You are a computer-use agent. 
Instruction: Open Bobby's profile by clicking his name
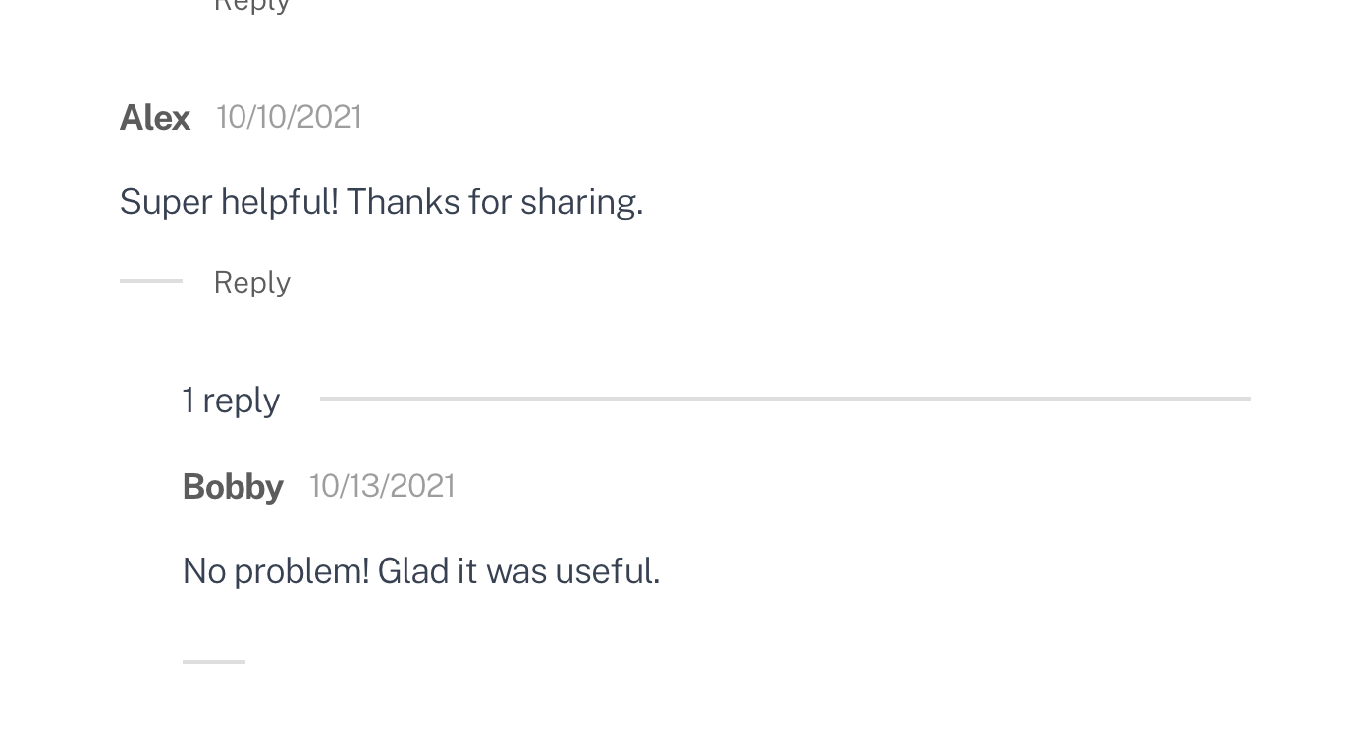point(233,485)
